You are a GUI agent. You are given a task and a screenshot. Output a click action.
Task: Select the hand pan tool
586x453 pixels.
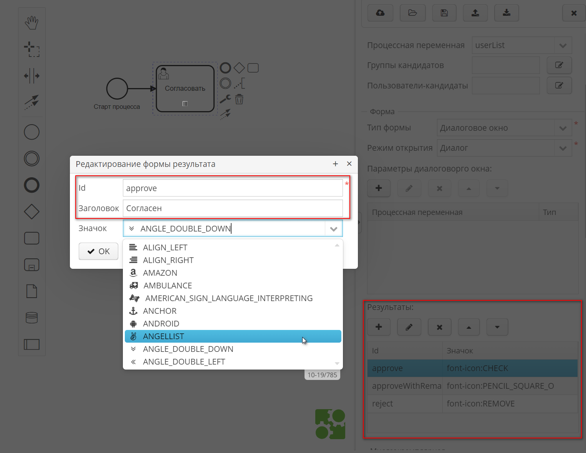(31, 22)
